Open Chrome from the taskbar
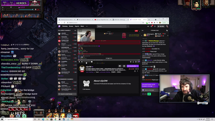 tap(55, 119)
